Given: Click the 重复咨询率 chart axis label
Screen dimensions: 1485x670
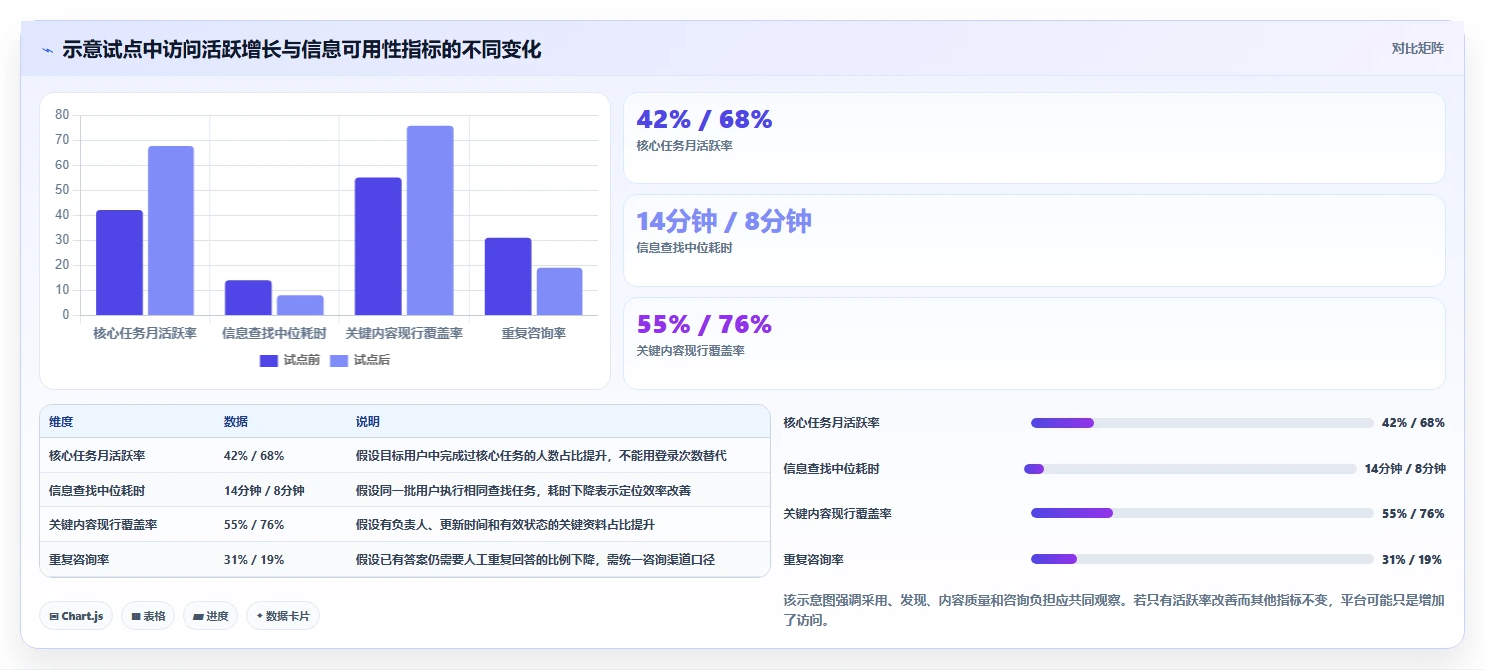Looking at the screenshot, I should [534, 333].
